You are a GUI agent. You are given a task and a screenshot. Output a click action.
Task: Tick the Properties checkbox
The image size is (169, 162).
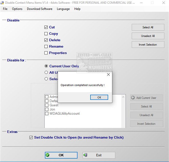[x=46, y=53]
